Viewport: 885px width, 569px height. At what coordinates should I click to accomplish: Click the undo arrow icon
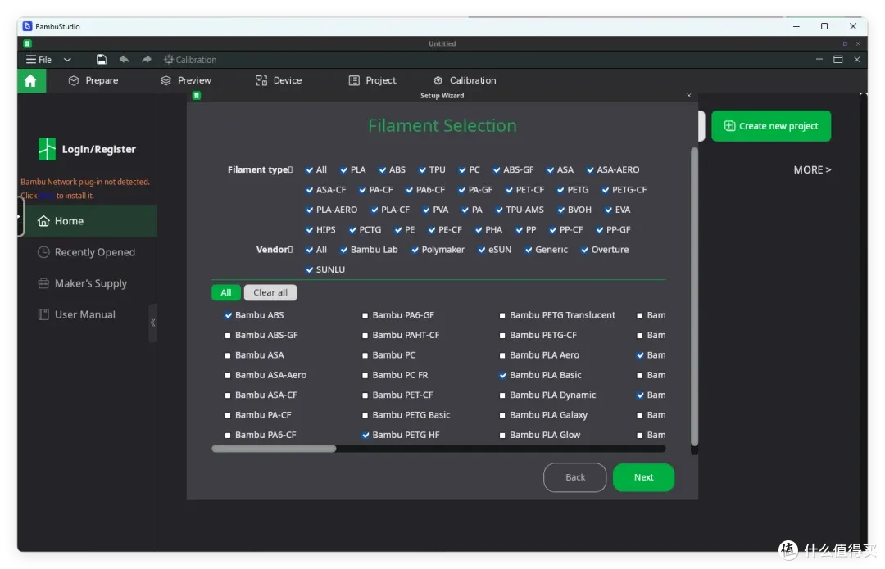125,59
